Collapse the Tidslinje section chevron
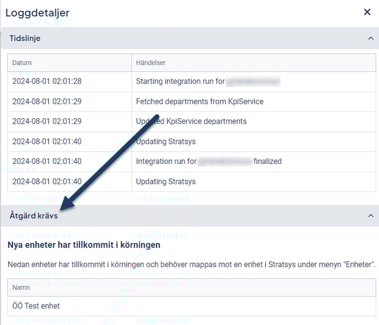This screenshot has width=379, height=325. point(370,39)
